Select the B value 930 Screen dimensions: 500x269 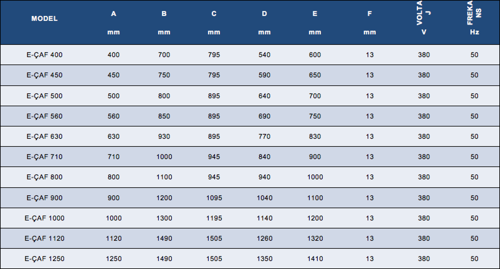coord(164,136)
